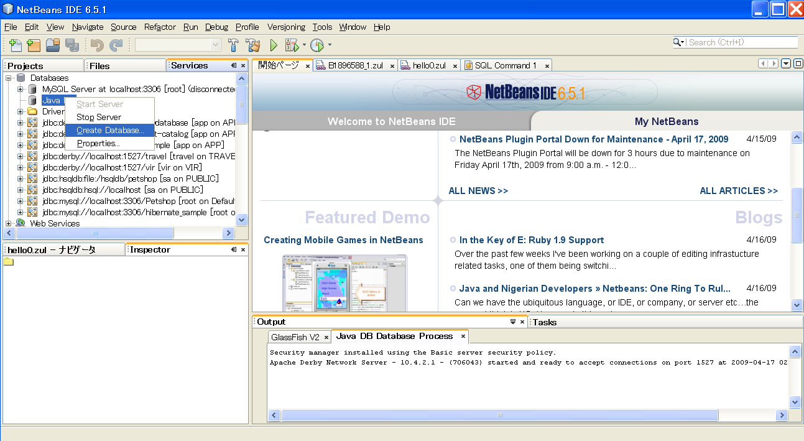Image resolution: width=804 pixels, height=441 pixels.
Task: Expand the jdbc:hsqldb petshop connection node
Action: pyautogui.click(x=20, y=179)
